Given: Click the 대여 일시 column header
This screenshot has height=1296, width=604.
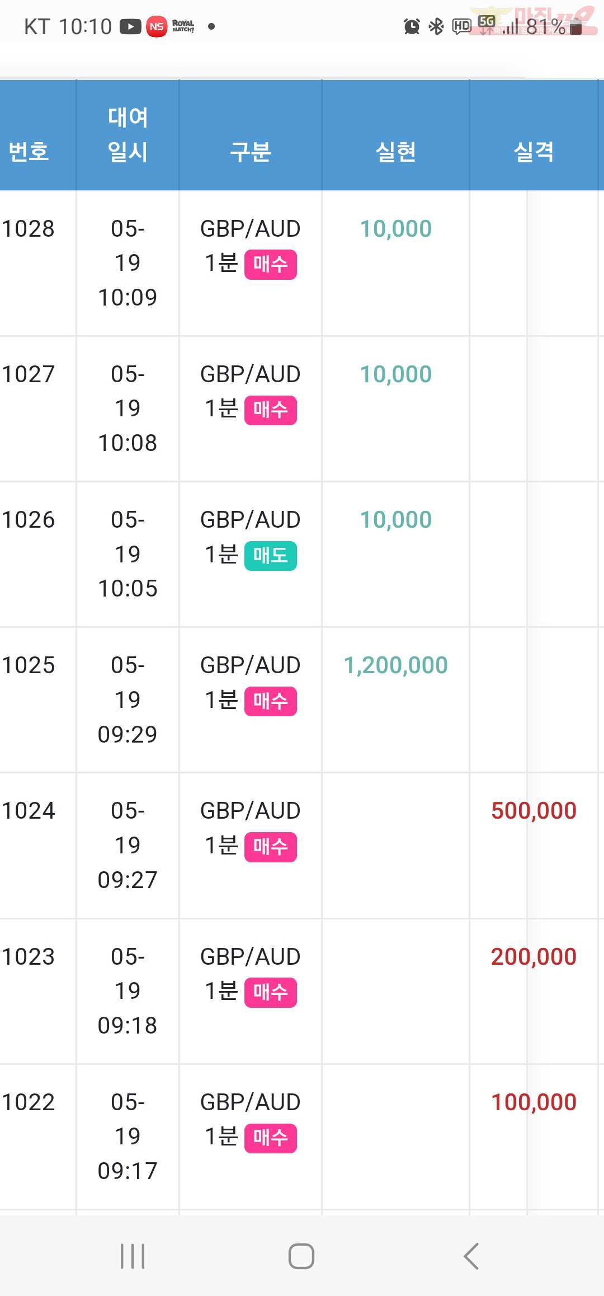Looking at the screenshot, I should click(128, 134).
